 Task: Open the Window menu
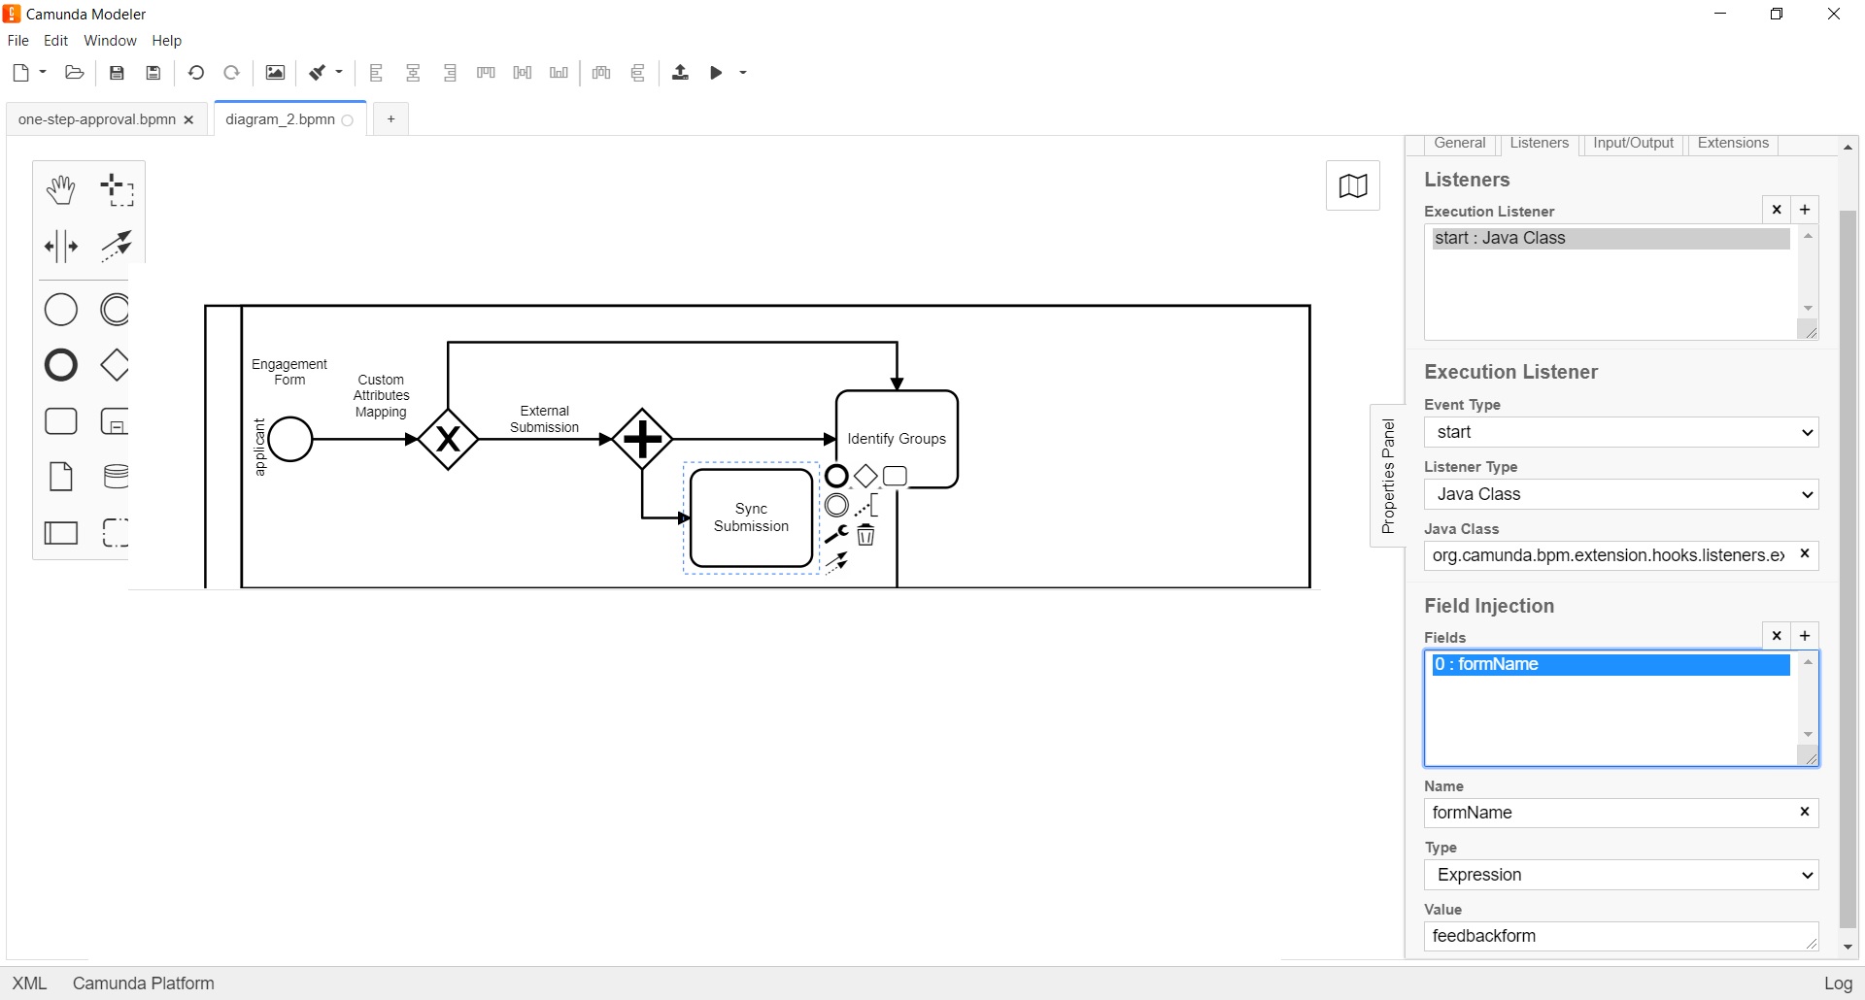[110, 41]
